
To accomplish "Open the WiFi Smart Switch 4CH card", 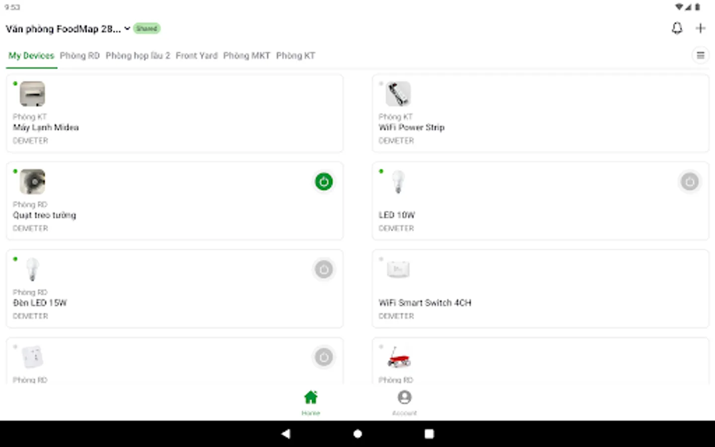I will pos(540,289).
